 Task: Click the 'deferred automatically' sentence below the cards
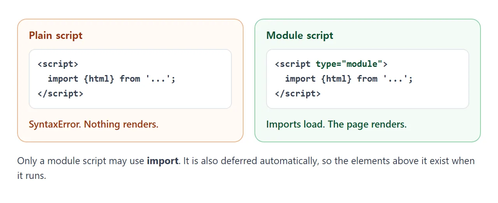246,168
